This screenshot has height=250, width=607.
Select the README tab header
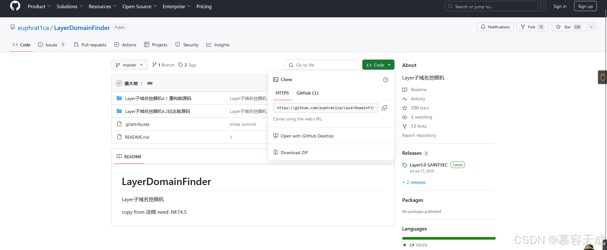(x=129, y=157)
